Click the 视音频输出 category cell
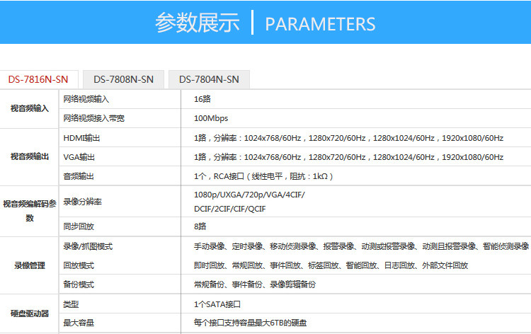This screenshot has width=531, height=334. 30,156
